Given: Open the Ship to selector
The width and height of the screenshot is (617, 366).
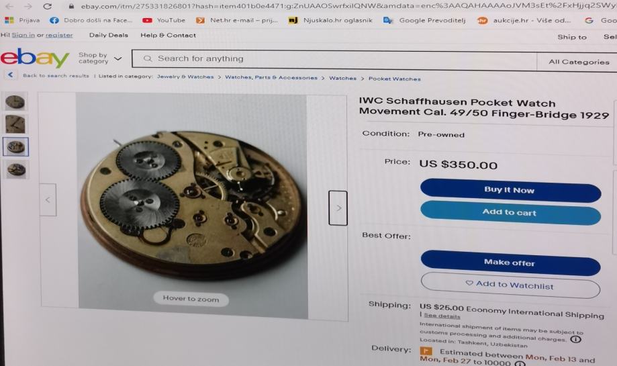Looking at the screenshot, I should 572,37.
